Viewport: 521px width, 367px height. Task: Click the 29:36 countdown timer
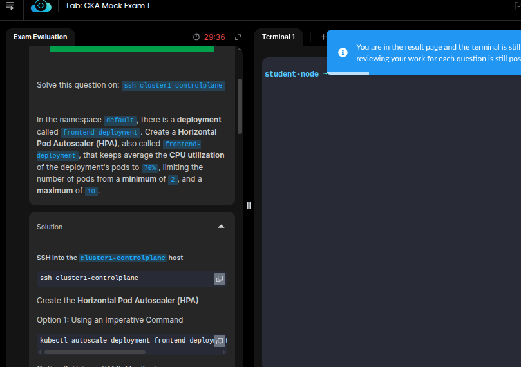(x=214, y=37)
